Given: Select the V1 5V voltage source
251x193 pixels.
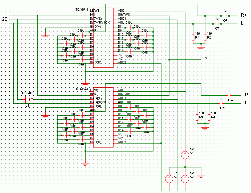Looking at the screenshot, I should 185,155.
